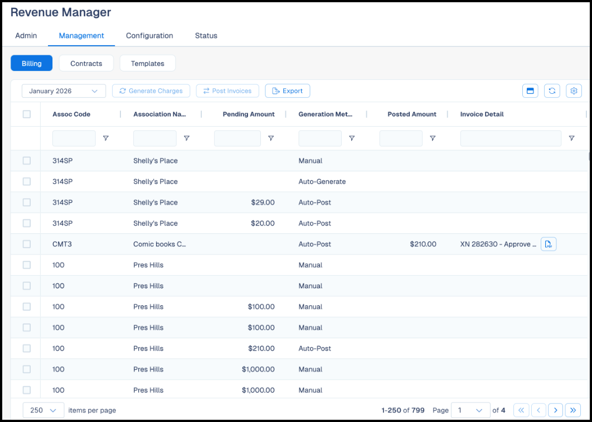
Task: Go to last page arrow
Action: tap(572, 410)
